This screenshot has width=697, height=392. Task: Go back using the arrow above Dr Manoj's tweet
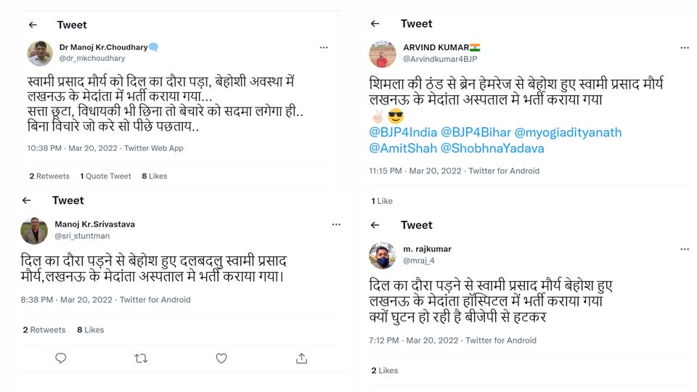pos(33,25)
